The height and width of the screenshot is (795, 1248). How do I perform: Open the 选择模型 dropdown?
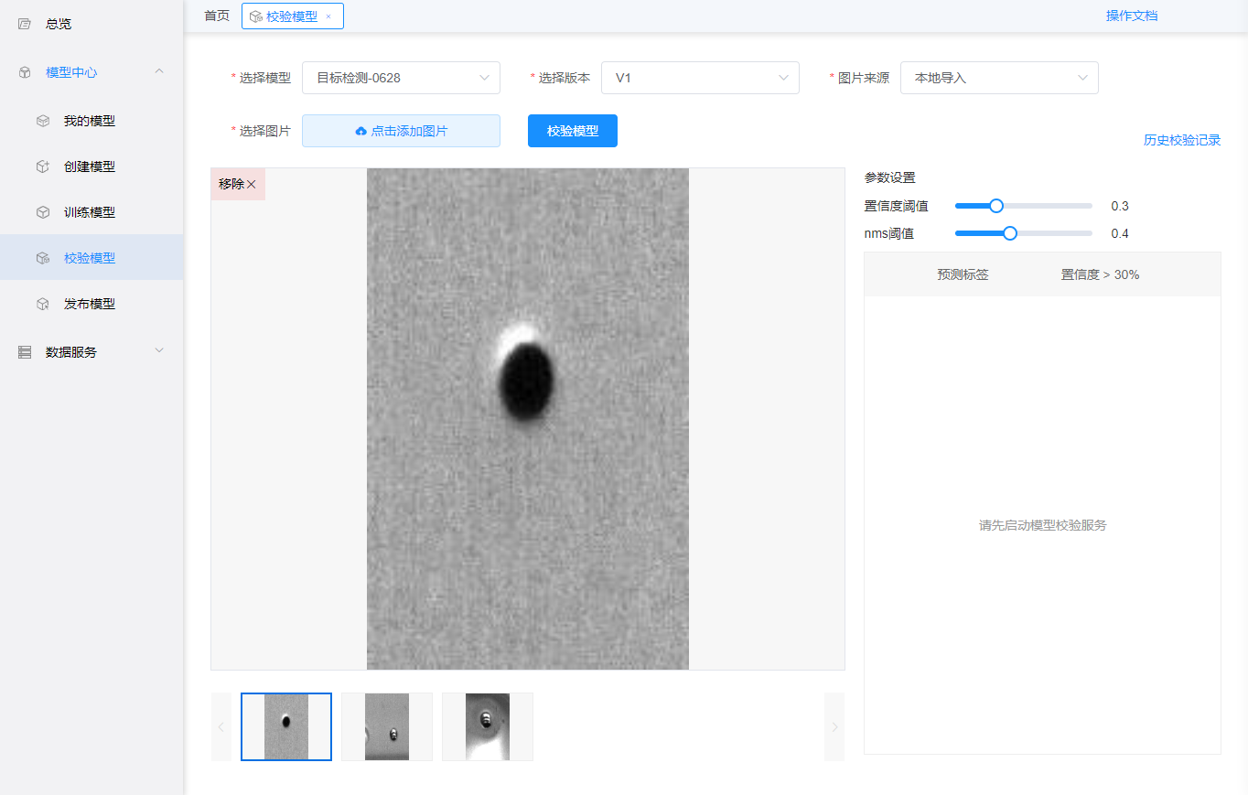pyautogui.click(x=401, y=78)
